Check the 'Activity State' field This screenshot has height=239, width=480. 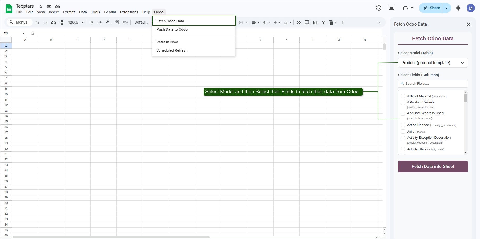point(403,149)
